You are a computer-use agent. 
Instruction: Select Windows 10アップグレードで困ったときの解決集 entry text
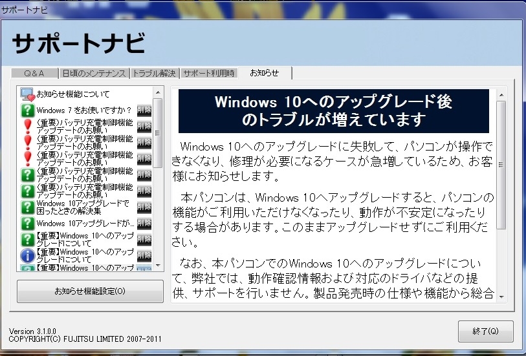pyautogui.click(x=83, y=207)
